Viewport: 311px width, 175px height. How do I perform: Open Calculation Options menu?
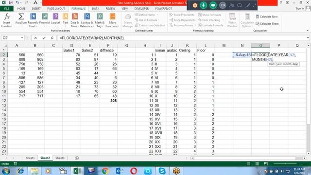coord(247,20)
